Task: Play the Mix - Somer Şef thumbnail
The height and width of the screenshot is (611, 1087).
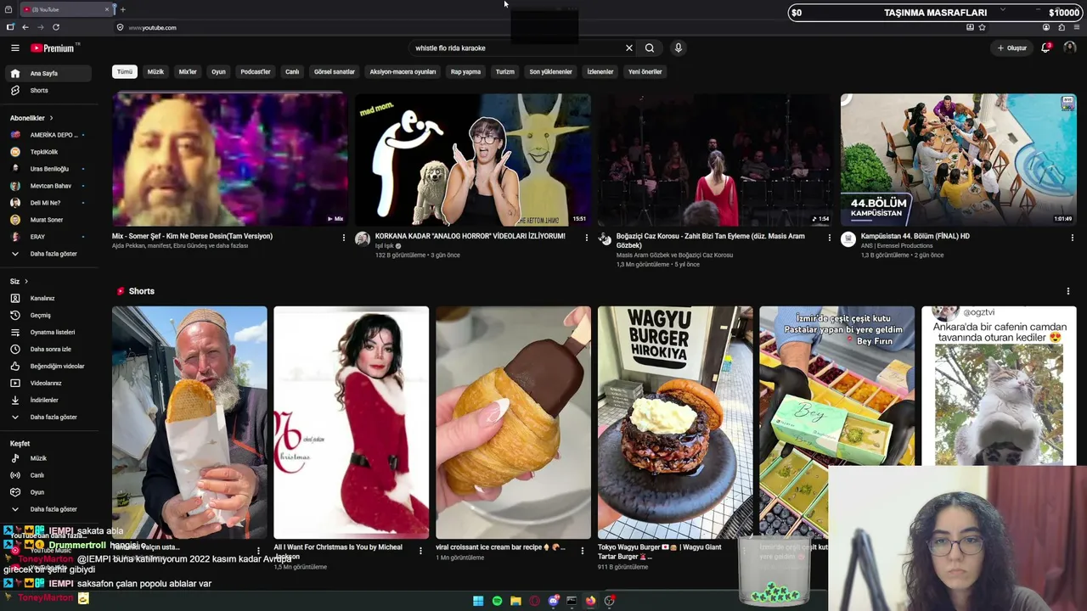Action: pos(229,160)
